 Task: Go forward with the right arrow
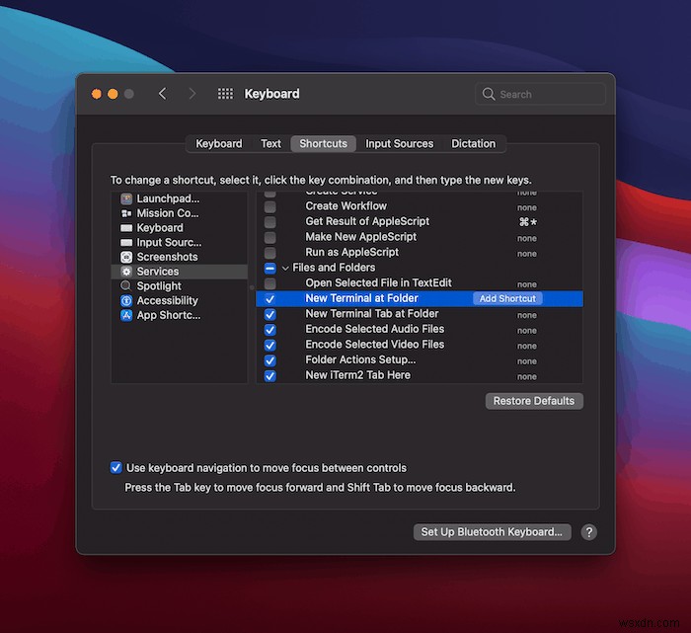click(x=192, y=94)
